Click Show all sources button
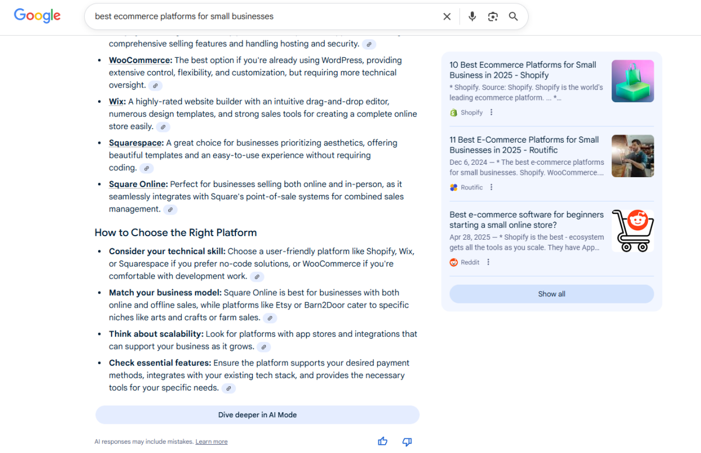 point(551,294)
